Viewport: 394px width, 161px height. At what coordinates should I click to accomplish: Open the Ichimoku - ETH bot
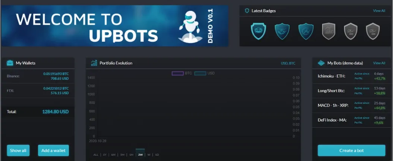[x=331, y=76]
